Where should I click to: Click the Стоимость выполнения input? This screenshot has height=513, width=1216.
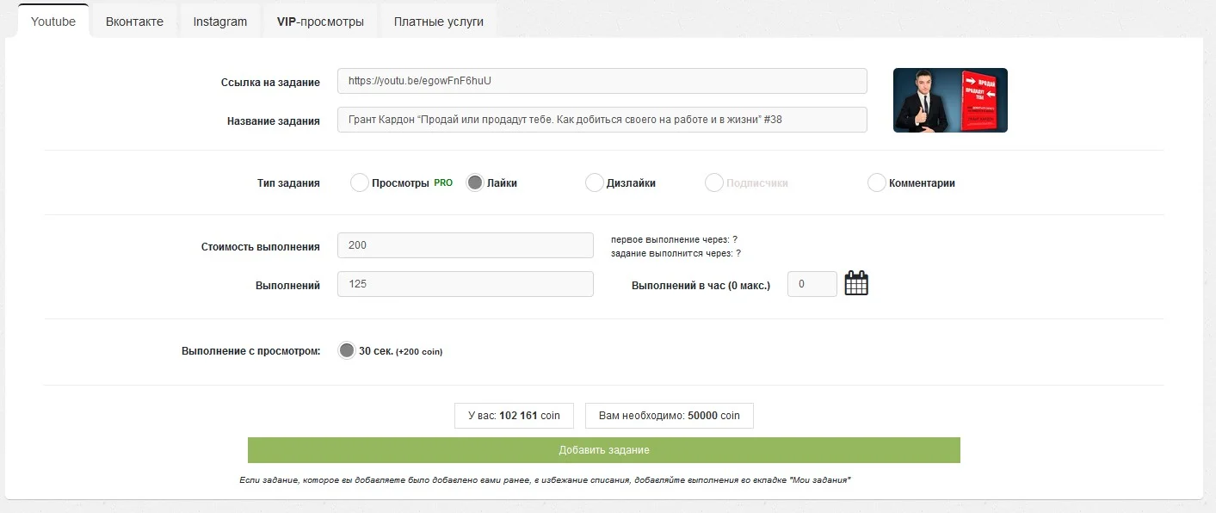coord(466,245)
